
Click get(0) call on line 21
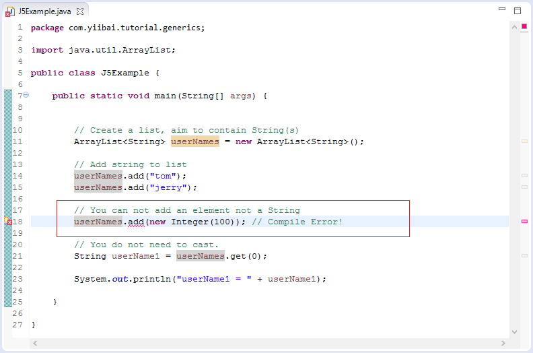coord(246,256)
